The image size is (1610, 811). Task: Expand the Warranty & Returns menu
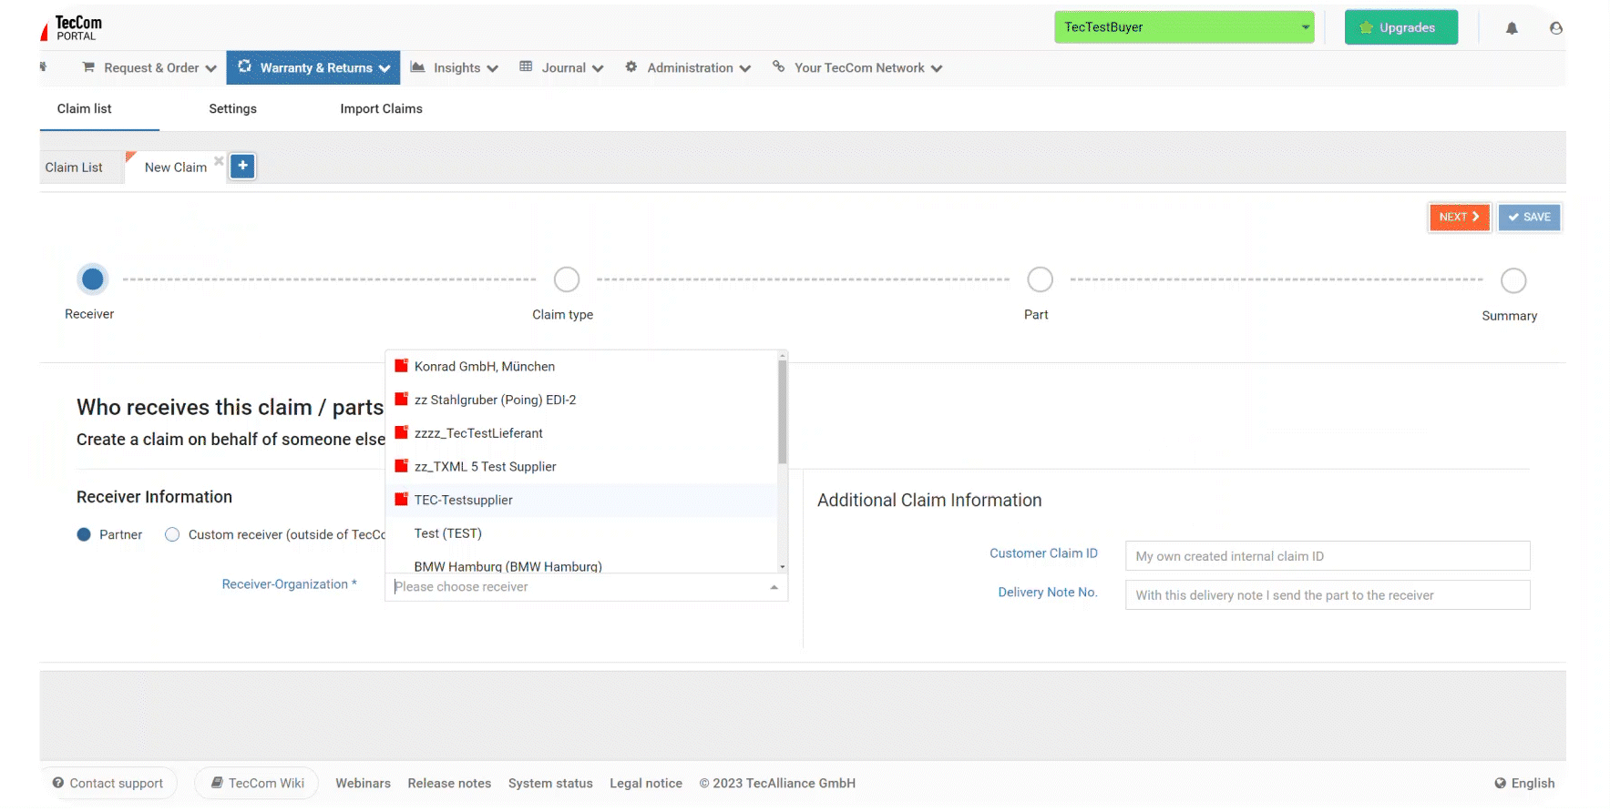(x=313, y=68)
